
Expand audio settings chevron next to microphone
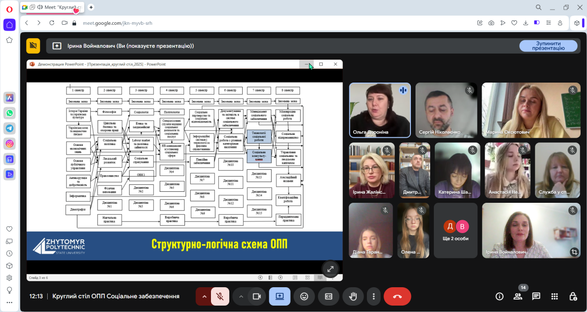(204, 296)
